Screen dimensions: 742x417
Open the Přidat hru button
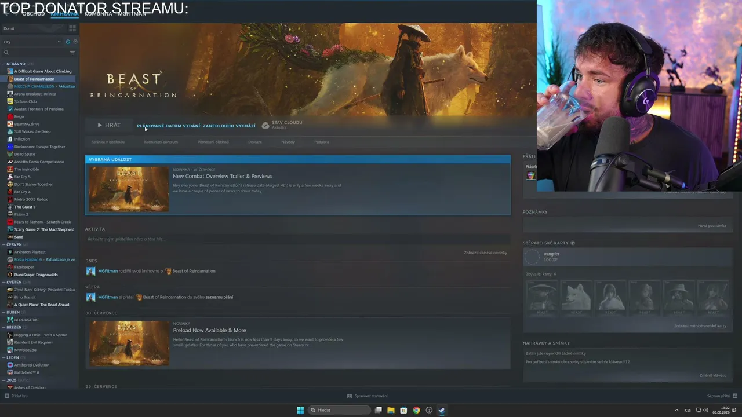click(16, 396)
